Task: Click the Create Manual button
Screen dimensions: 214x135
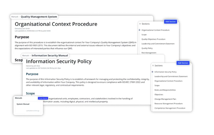Action: point(43,98)
